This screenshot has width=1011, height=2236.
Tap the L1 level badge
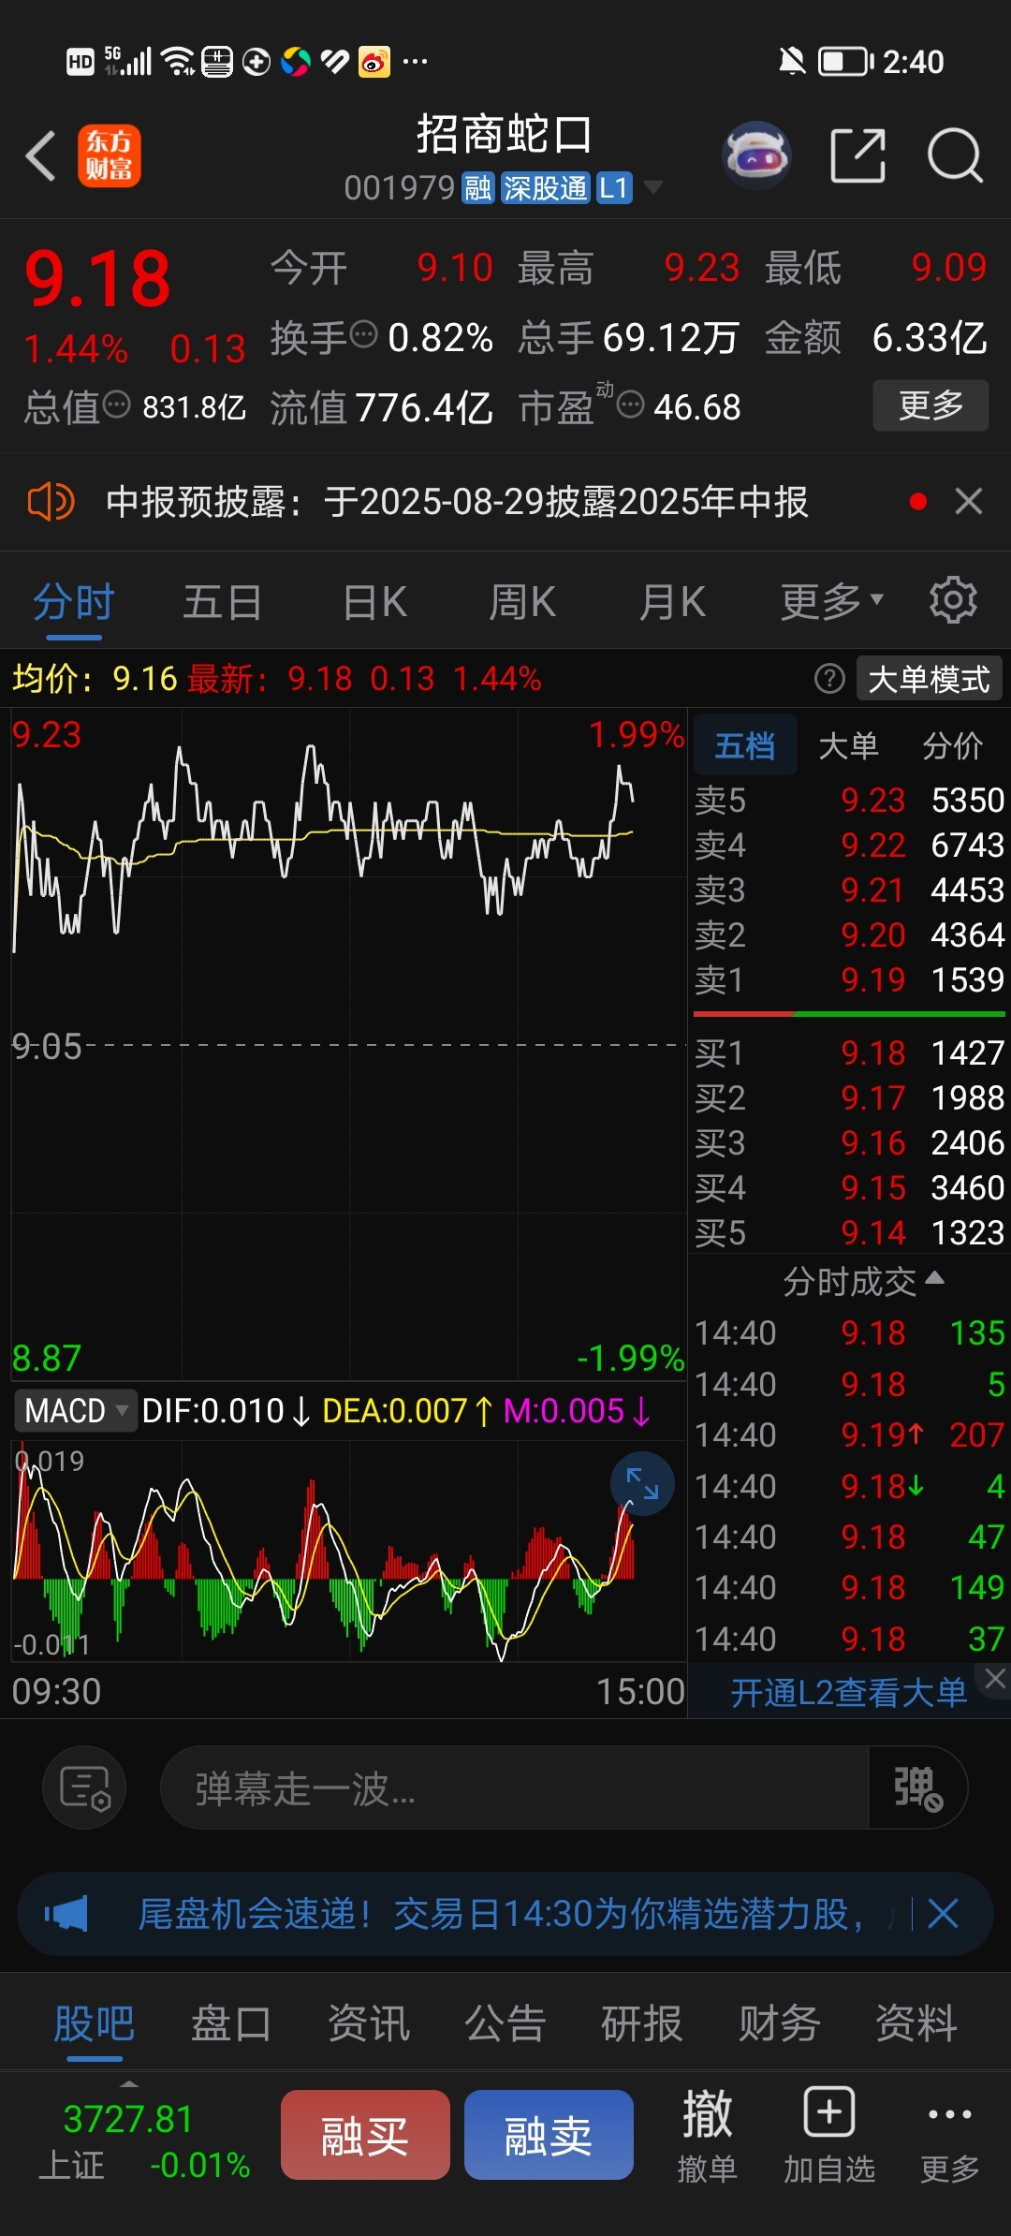coord(613,188)
